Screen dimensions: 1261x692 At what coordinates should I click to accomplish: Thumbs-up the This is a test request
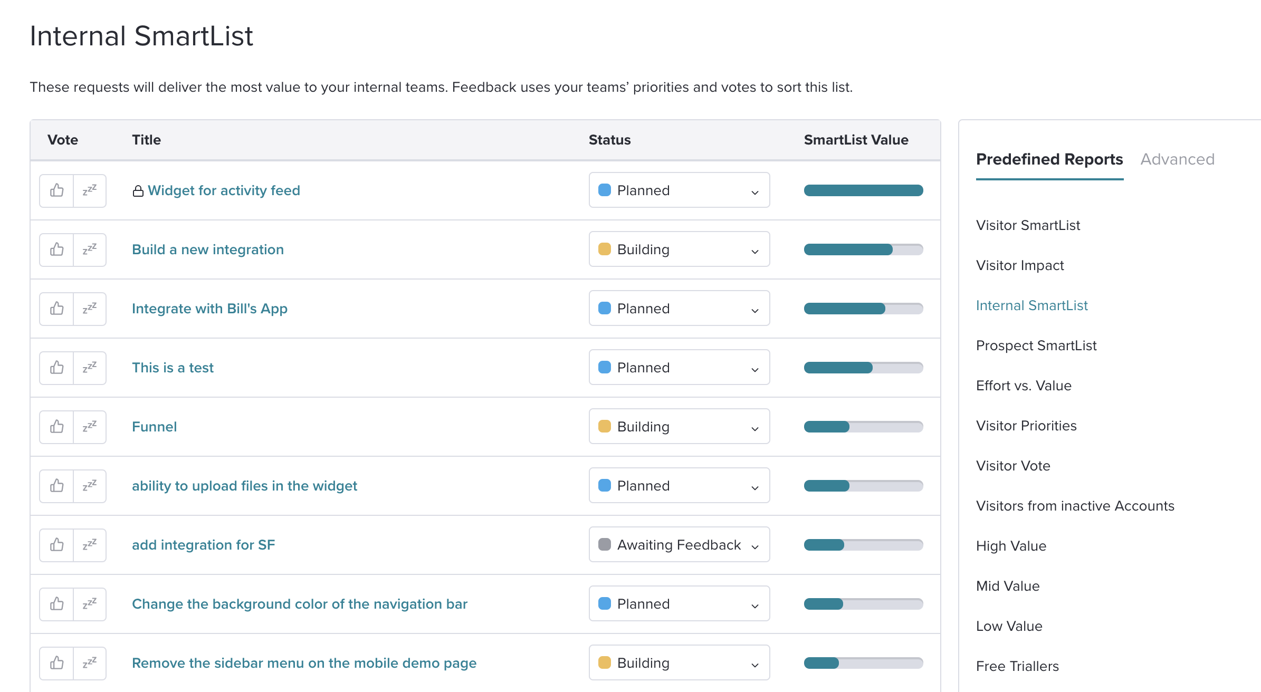click(56, 368)
